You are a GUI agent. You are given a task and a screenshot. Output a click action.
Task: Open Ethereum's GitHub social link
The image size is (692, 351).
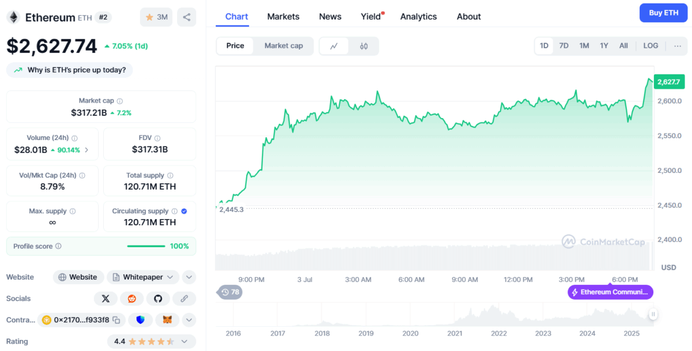click(158, 299)
